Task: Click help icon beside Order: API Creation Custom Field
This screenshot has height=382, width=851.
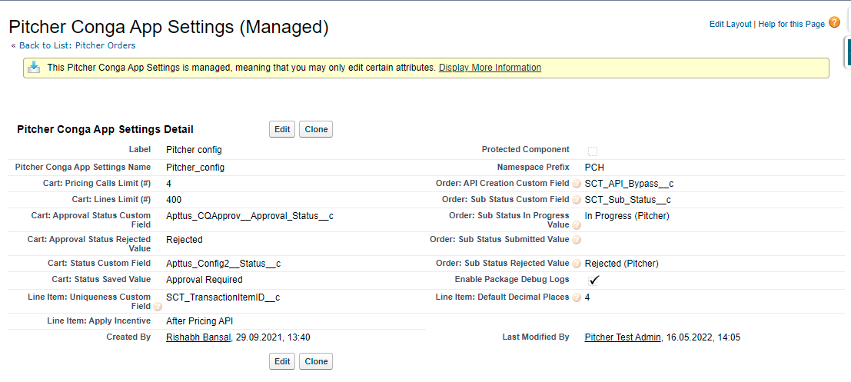Action: (577, 184)
